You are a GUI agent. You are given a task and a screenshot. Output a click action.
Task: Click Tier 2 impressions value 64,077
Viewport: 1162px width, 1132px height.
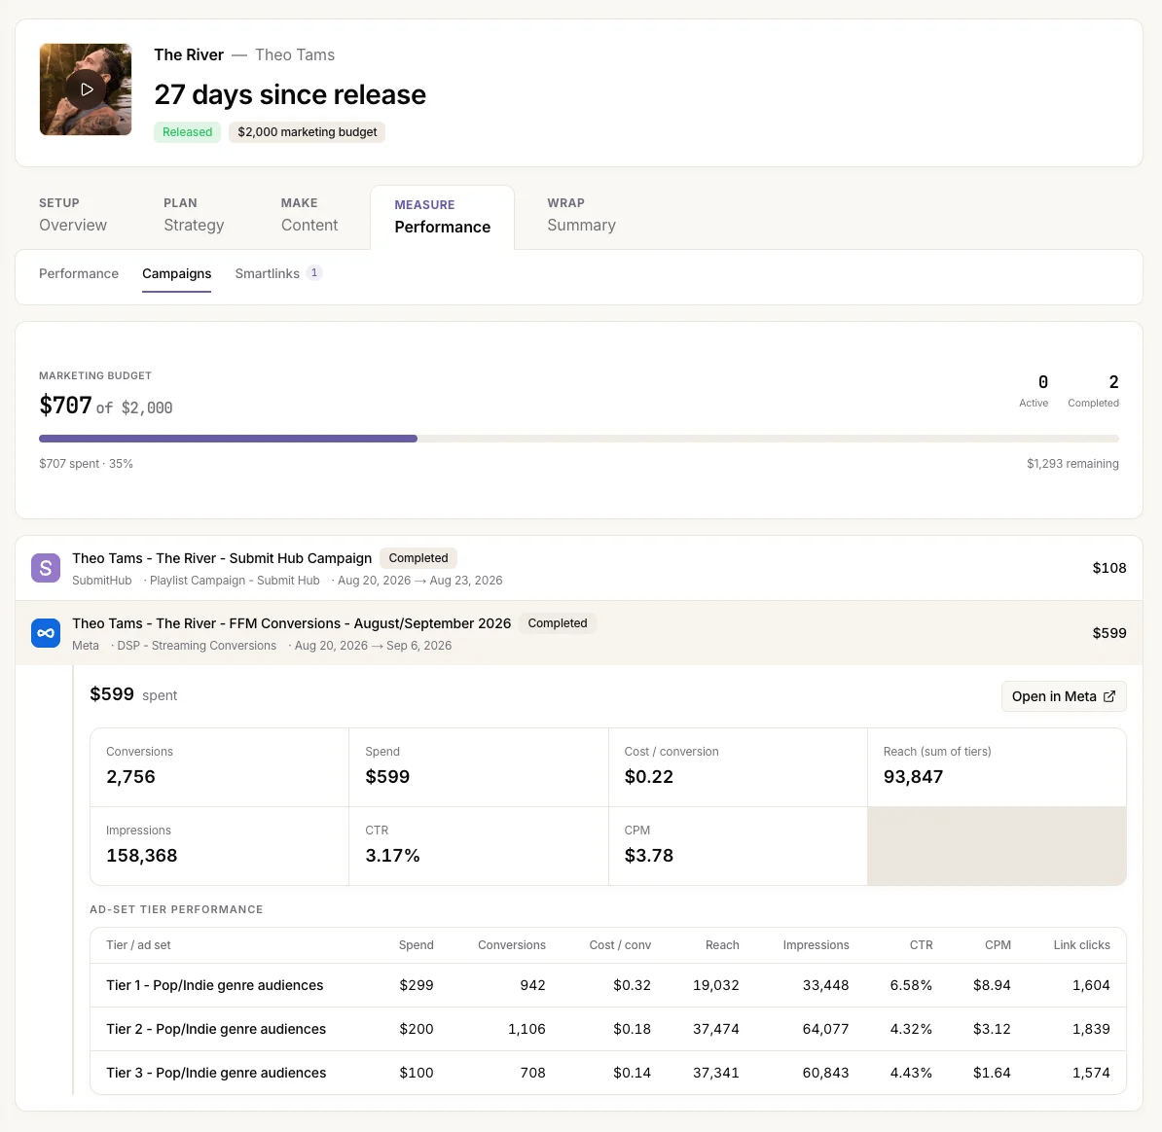[x=825, y=1029]
